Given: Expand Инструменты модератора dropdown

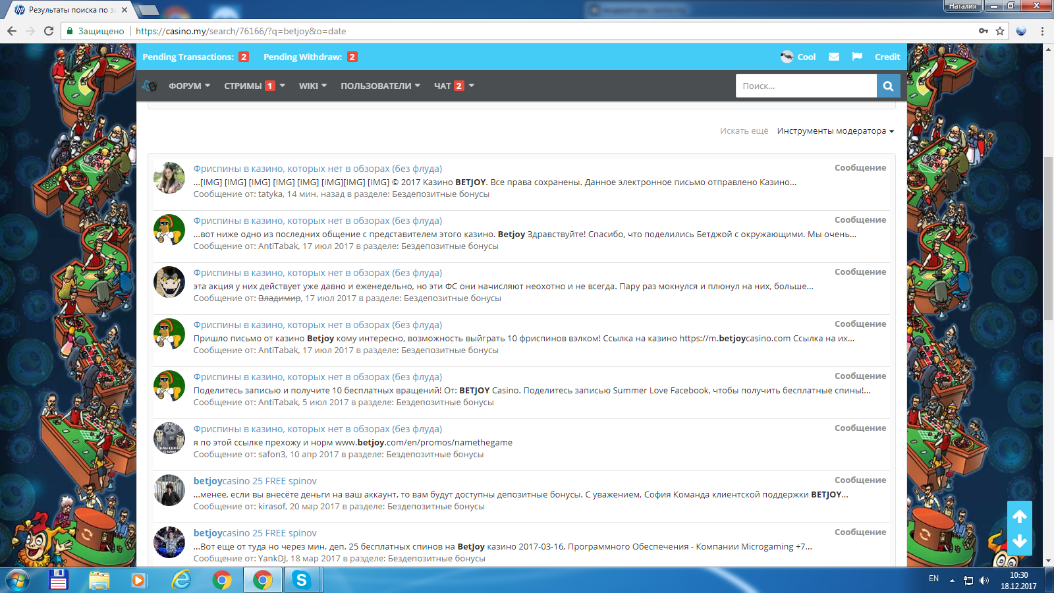Looking at the screenshot, I should point(835,131).
